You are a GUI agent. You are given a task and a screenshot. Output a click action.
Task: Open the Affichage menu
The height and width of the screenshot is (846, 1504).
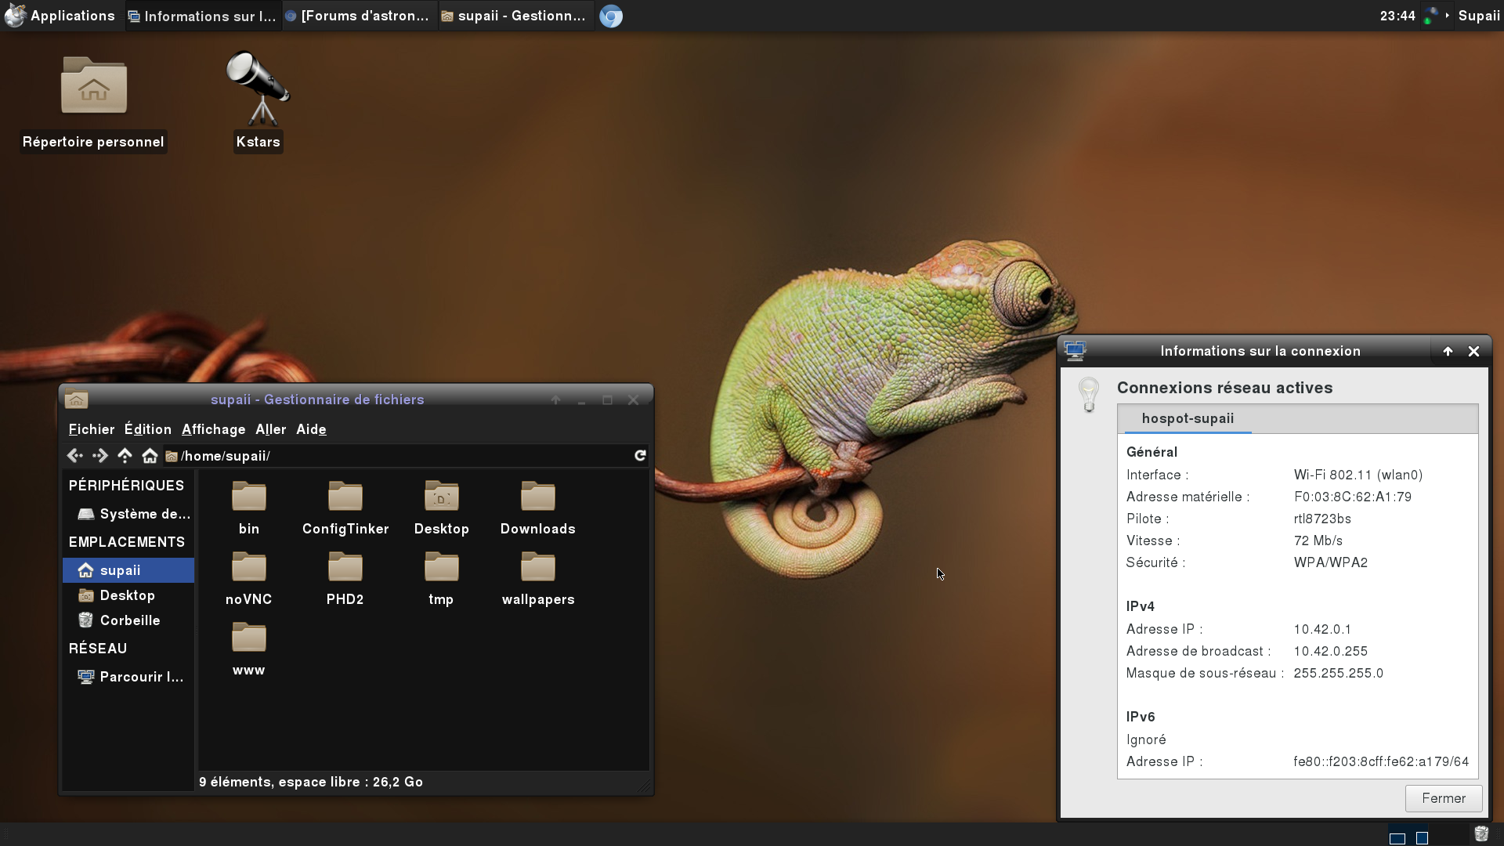(213, 429)
